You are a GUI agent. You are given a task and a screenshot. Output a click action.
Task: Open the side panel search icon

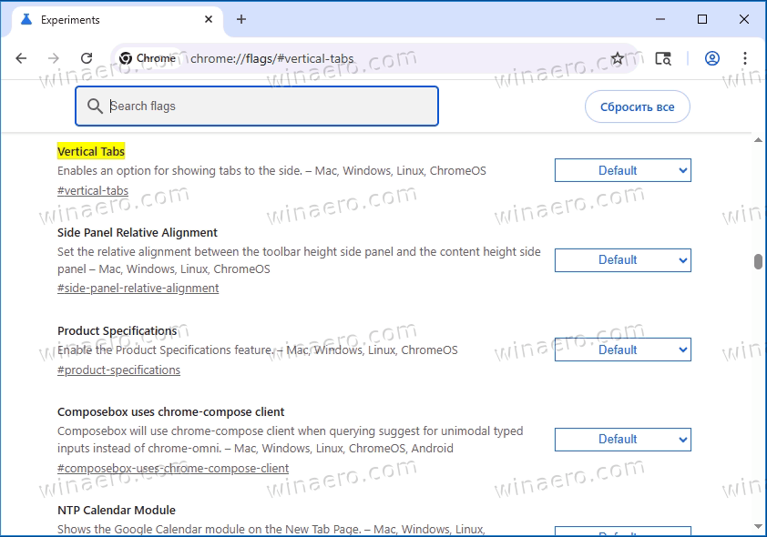pos(663,57)
